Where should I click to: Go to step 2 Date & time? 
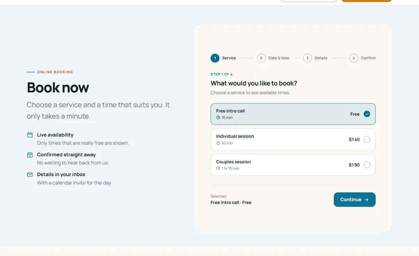273,58
